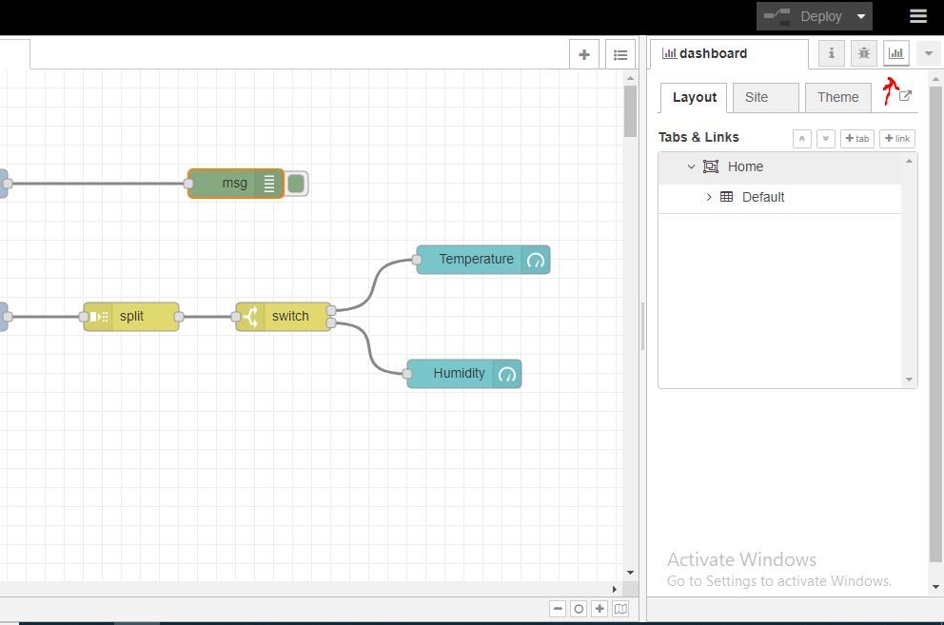Show the list of flows icon
The width and height of the screenshot is (944, 625).
coord(620,55)
